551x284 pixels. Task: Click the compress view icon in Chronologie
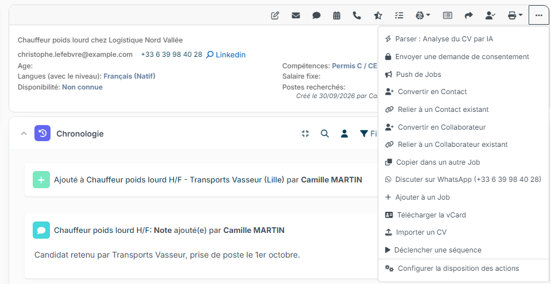point(305,134)
